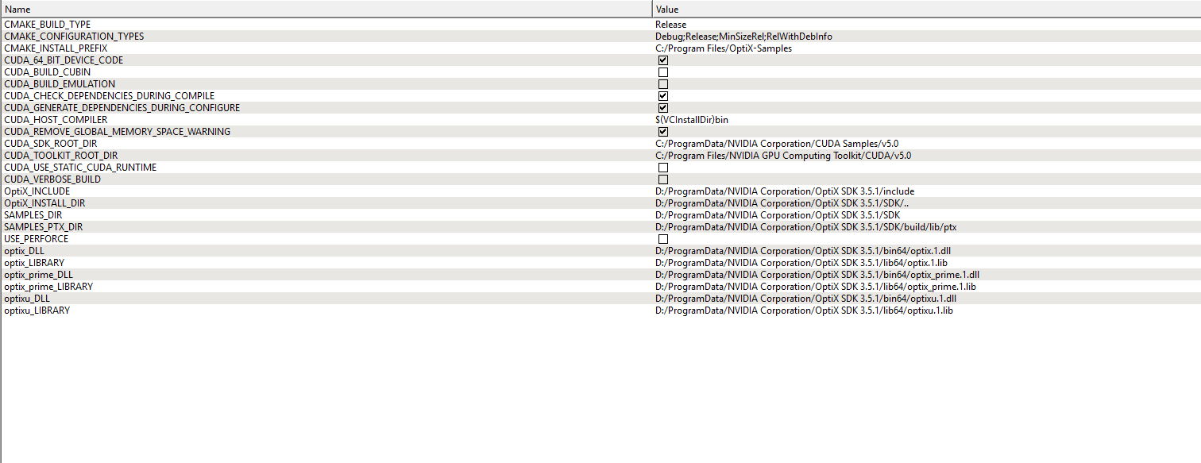Click the SDK/build/lib/ptx path value
Viewport: 1201px width, 463px height.
pyautogui.click(x=806, y=227)
